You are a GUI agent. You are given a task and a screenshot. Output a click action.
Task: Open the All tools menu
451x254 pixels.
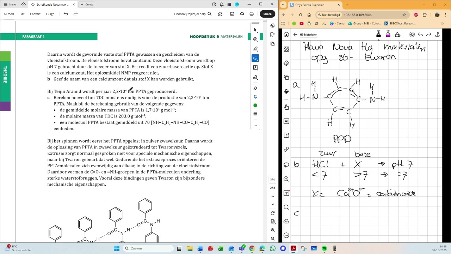[9, 14]
